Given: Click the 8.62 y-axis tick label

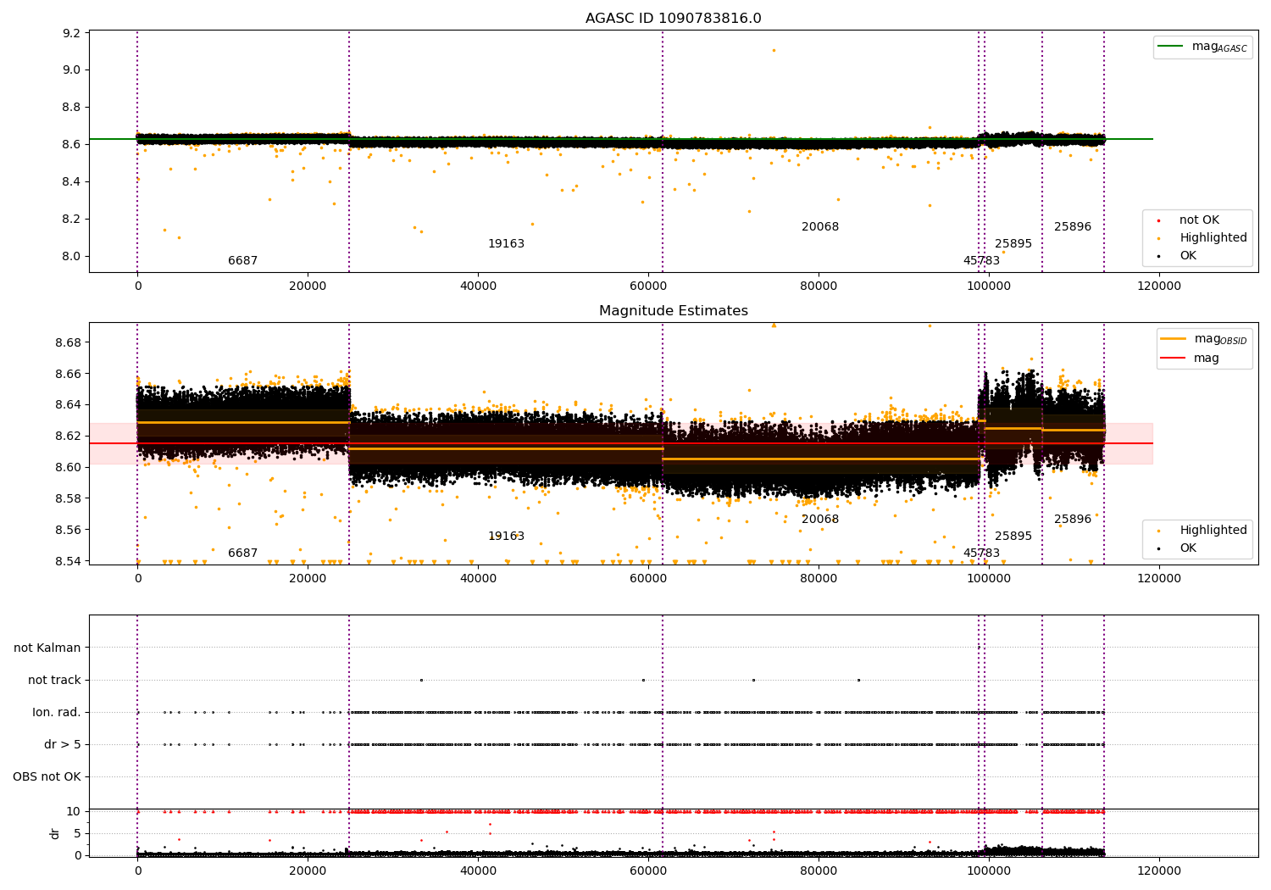Looking at the screenshot, I should click(x=69, y=437).
